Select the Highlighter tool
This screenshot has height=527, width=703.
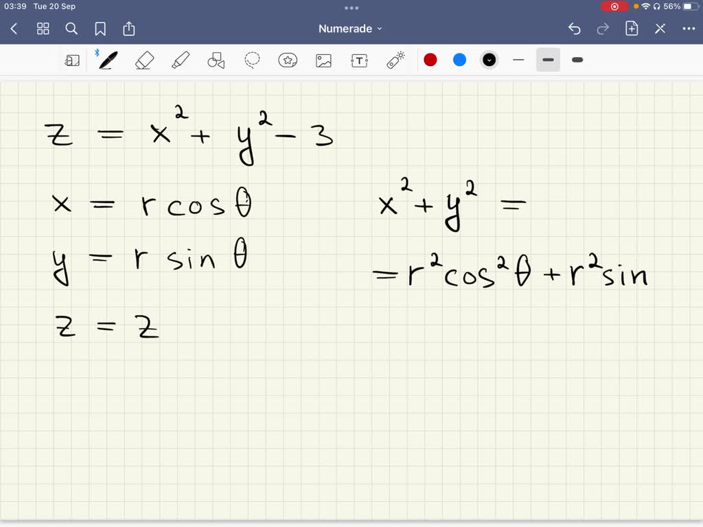[181, 60]
